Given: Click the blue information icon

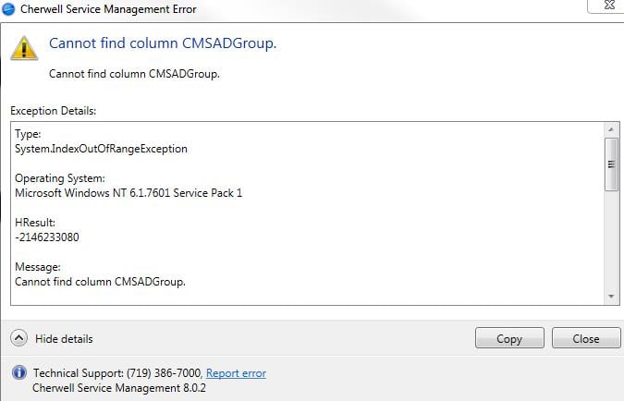Looking at the screenshot, I should coord(18,373).
